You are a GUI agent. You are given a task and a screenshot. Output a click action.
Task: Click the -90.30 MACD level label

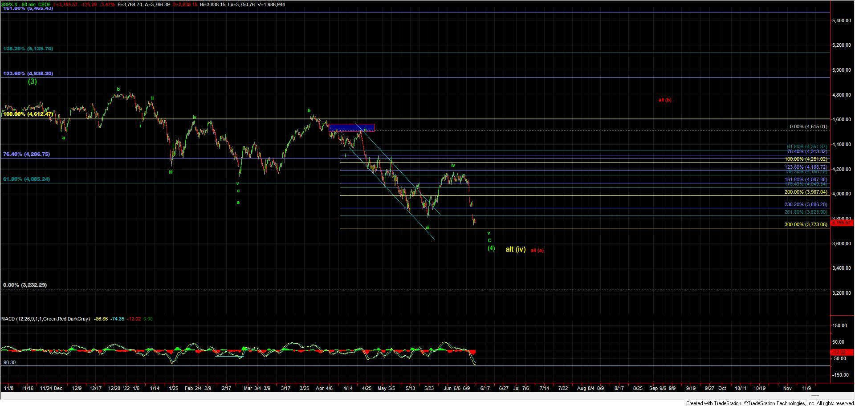click(x=8, y=362)
